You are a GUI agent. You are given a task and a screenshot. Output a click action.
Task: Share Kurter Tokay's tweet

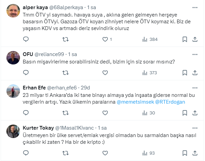[x=195, y=153]
